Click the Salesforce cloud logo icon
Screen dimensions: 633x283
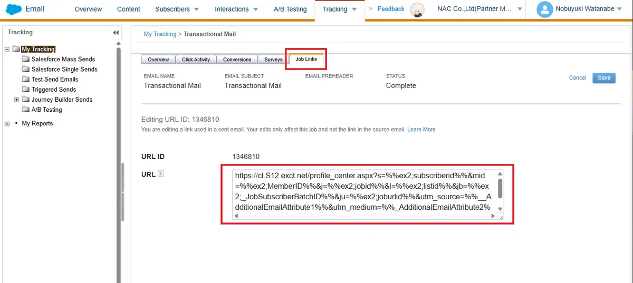click(x=13, y=9)
